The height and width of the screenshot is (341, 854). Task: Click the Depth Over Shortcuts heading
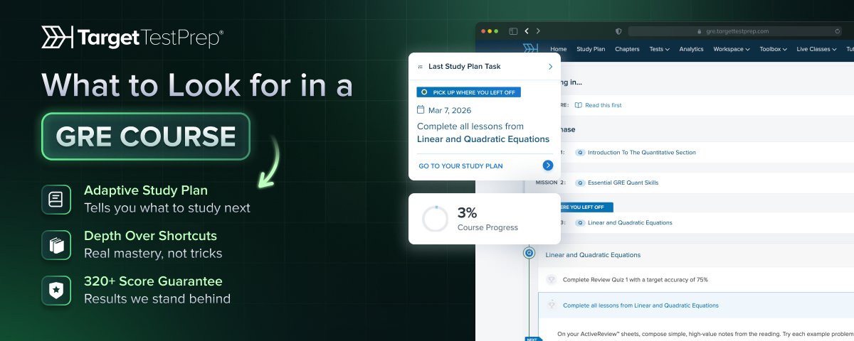pos(150,236)
